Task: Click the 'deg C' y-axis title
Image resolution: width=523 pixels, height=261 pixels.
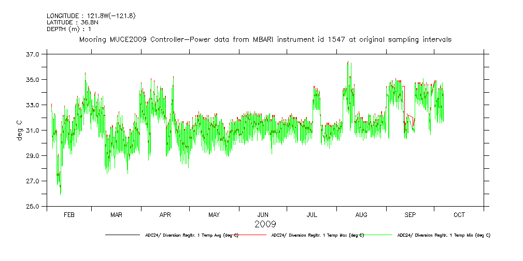Action: tap(19, 130)
